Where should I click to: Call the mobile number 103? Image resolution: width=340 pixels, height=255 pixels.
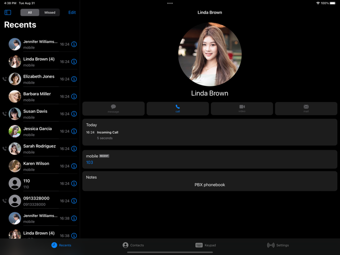coord(89,162)
